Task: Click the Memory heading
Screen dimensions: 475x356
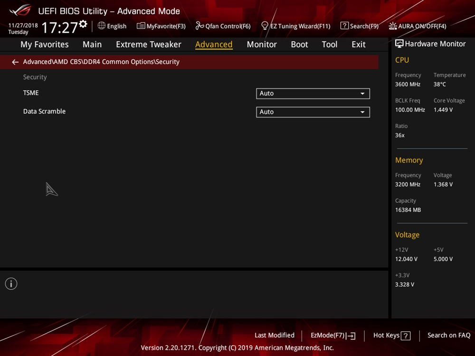Action: point(409,160)
